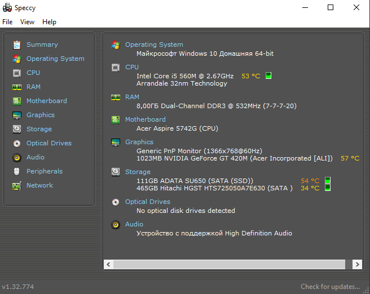Image resolution: width=370 pixels, height=294 pixels.
Task: Open the Motherboard icon in sidebar
Action: 17,101
